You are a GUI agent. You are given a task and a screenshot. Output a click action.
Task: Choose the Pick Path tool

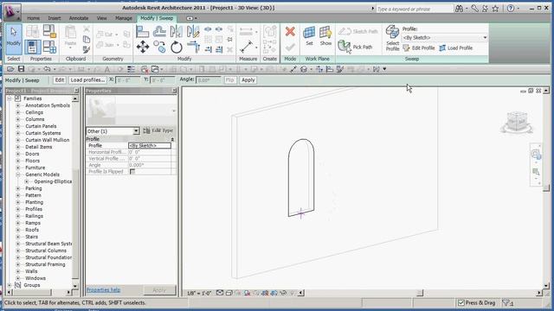click(355, 47)
